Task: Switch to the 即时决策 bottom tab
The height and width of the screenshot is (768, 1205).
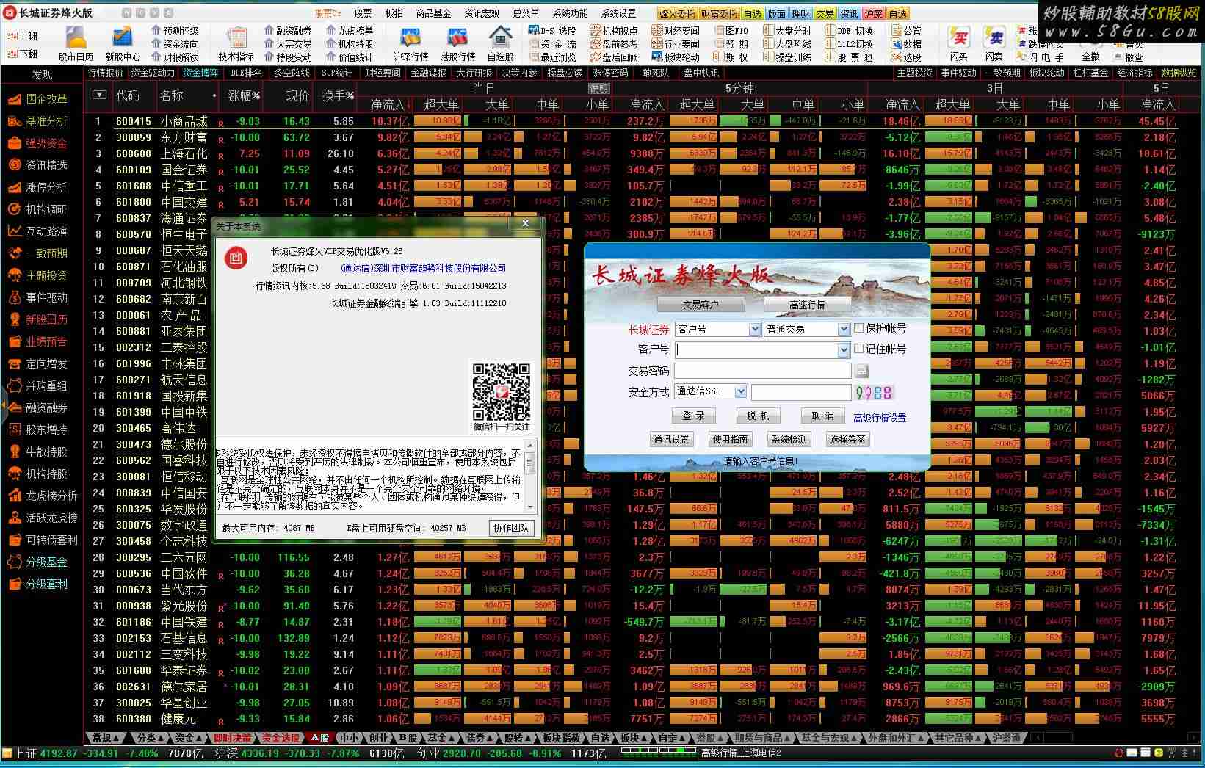Action: [233, 737]
